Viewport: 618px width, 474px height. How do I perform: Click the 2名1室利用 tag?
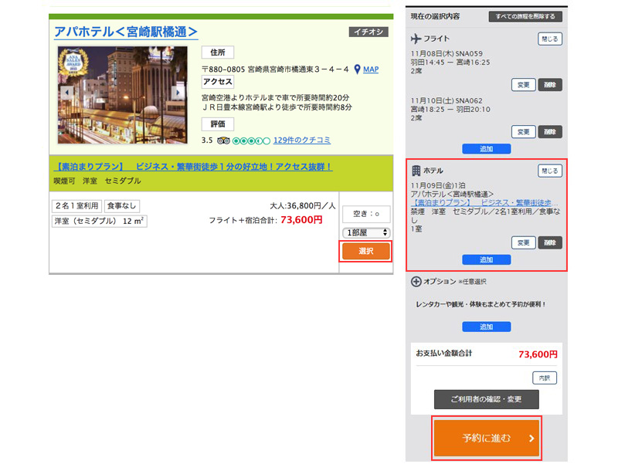76,206
